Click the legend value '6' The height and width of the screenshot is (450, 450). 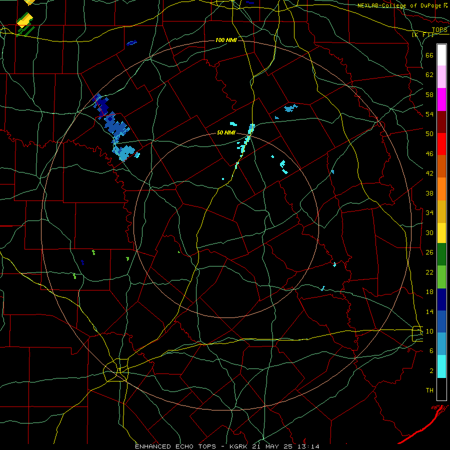point(431,351)
